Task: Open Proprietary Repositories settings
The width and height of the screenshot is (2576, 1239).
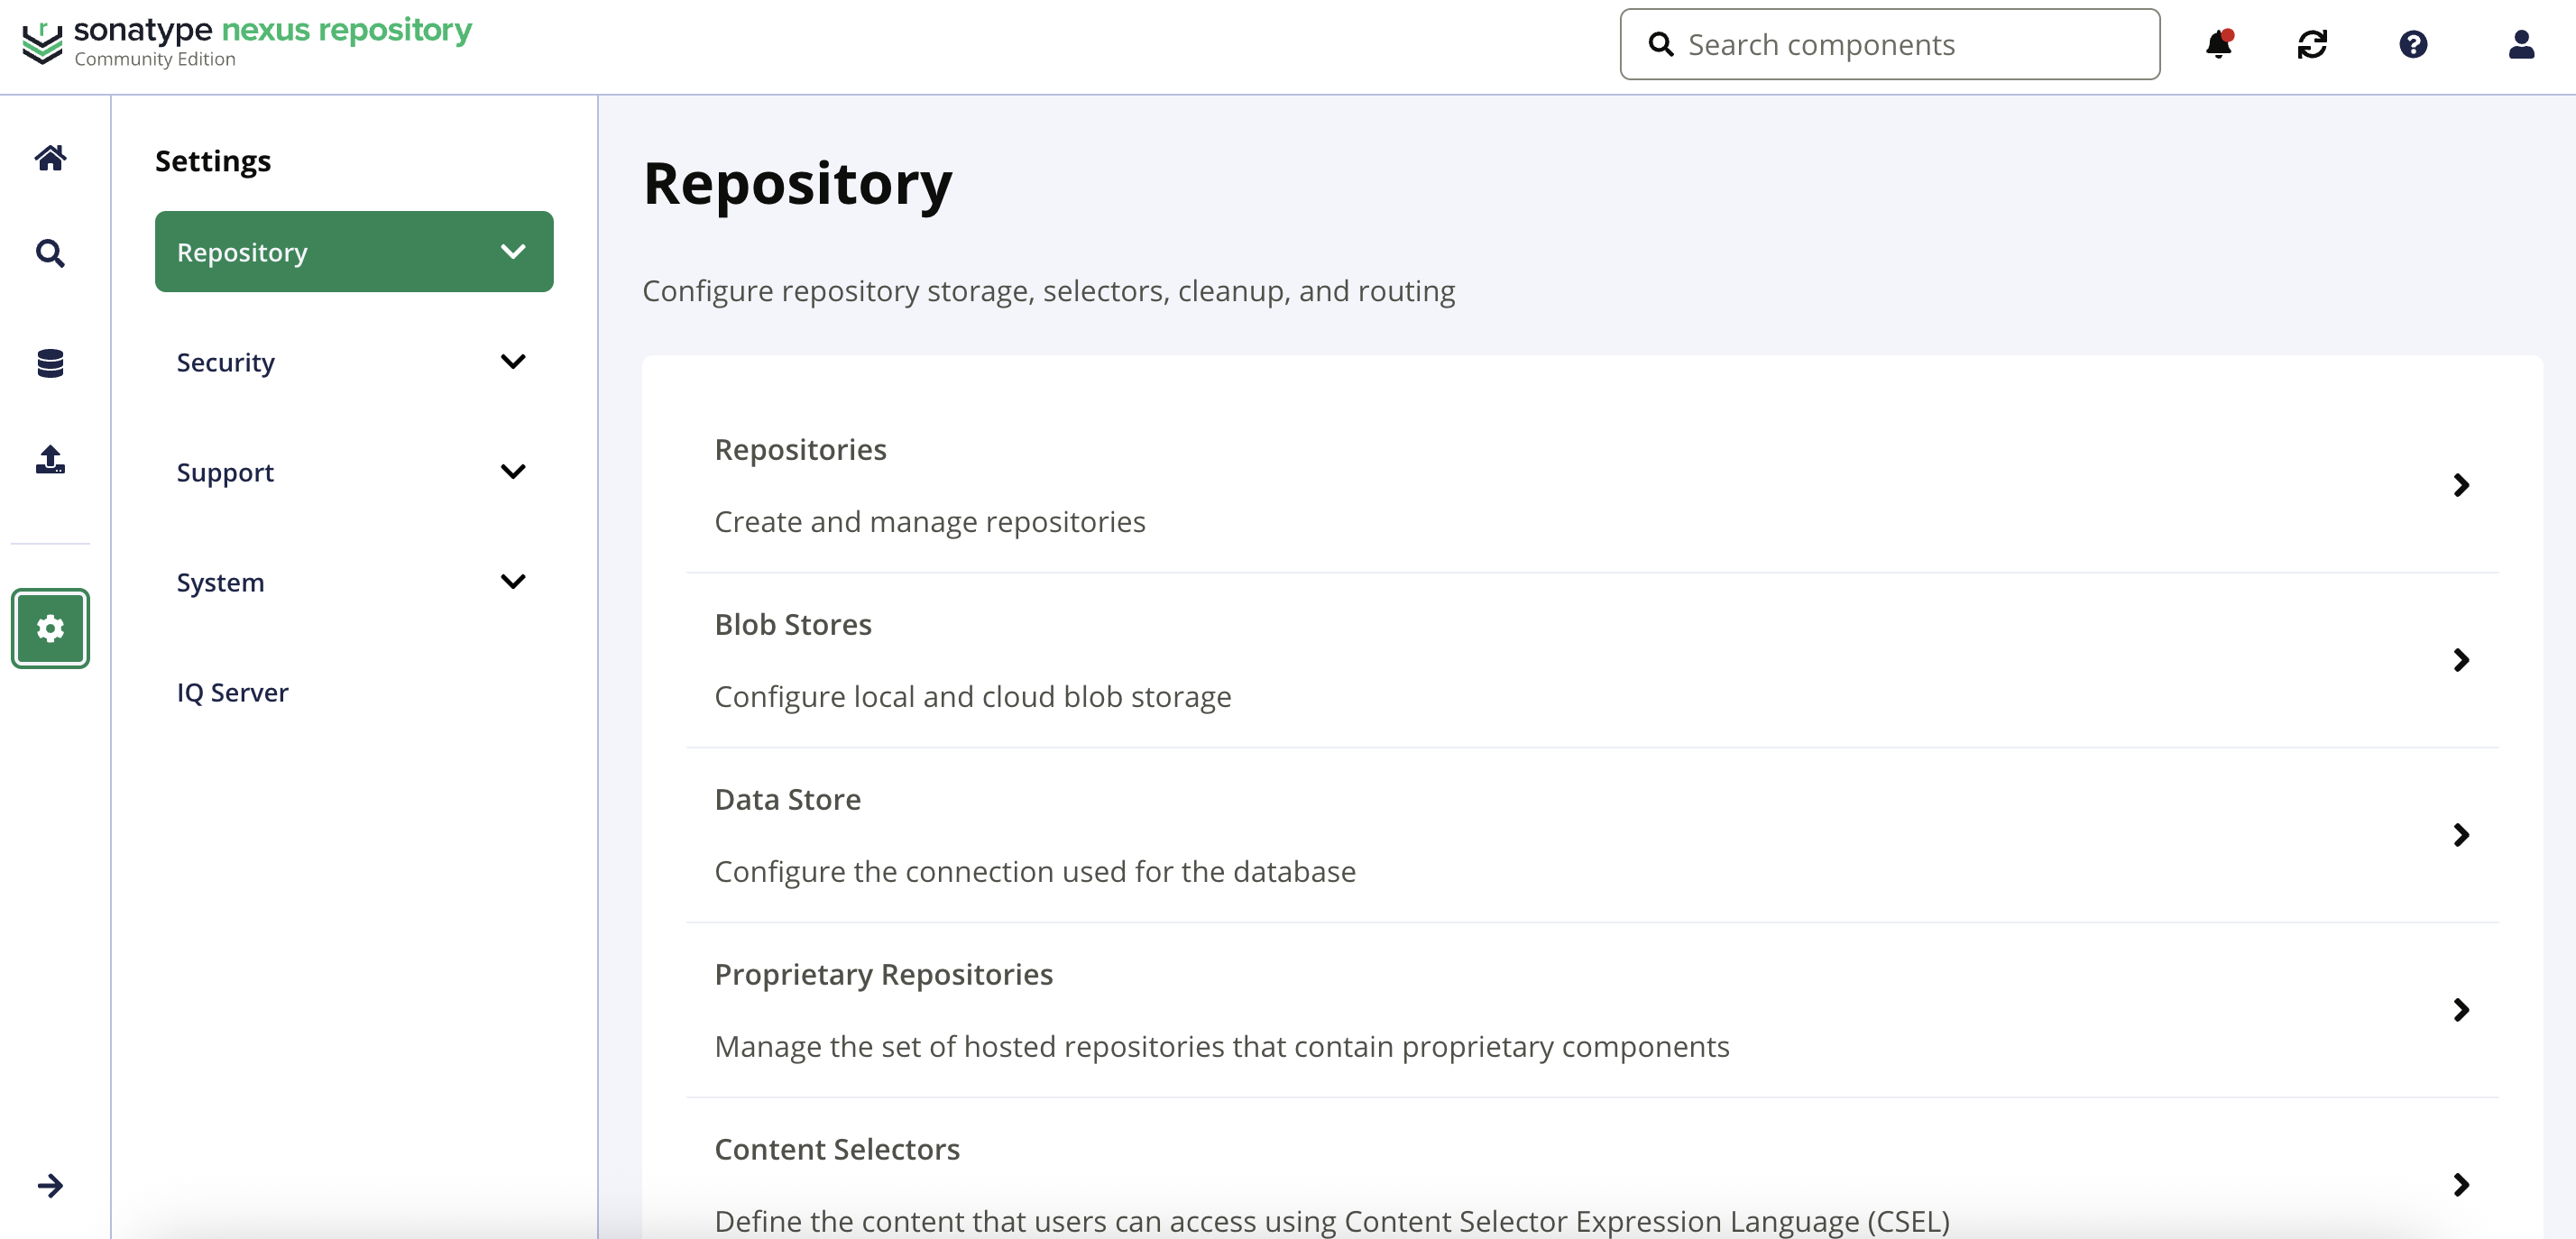Action: click(x=1592, y=1010)
